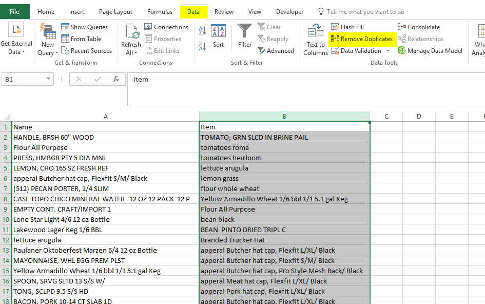Select row 12 header
485x304 pixels.
(x=6, y=240)
